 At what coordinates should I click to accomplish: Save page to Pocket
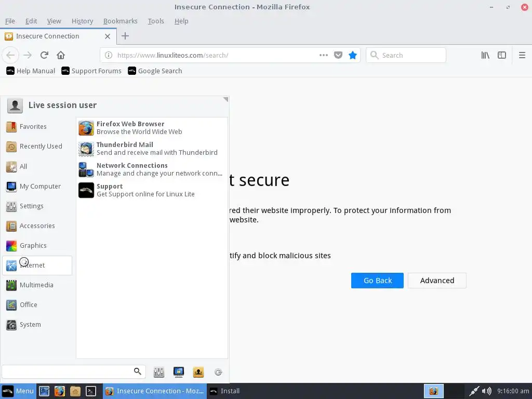[x=338, y=55]
